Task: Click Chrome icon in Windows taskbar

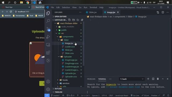Action: [28, 2]
